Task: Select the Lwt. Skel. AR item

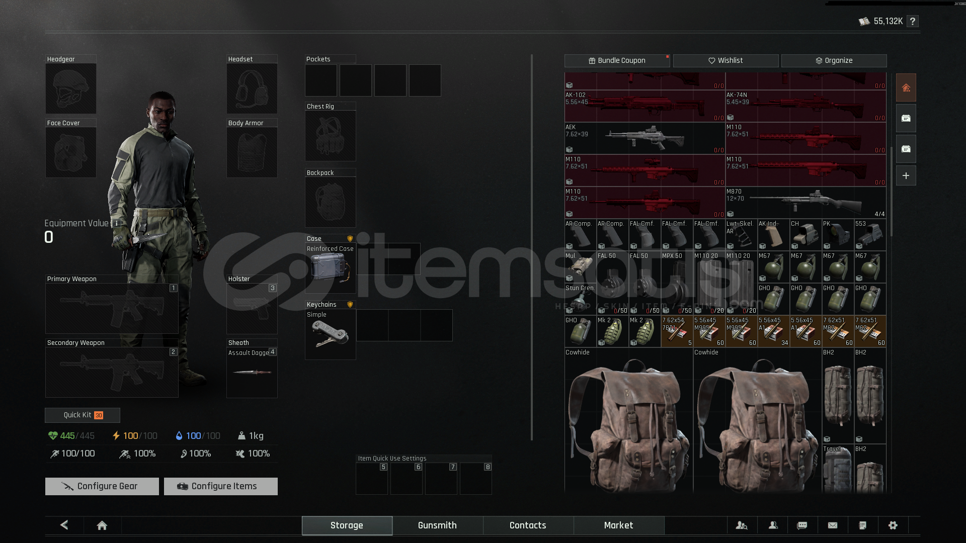Action: pyautogui.click(x=741, y=235)
